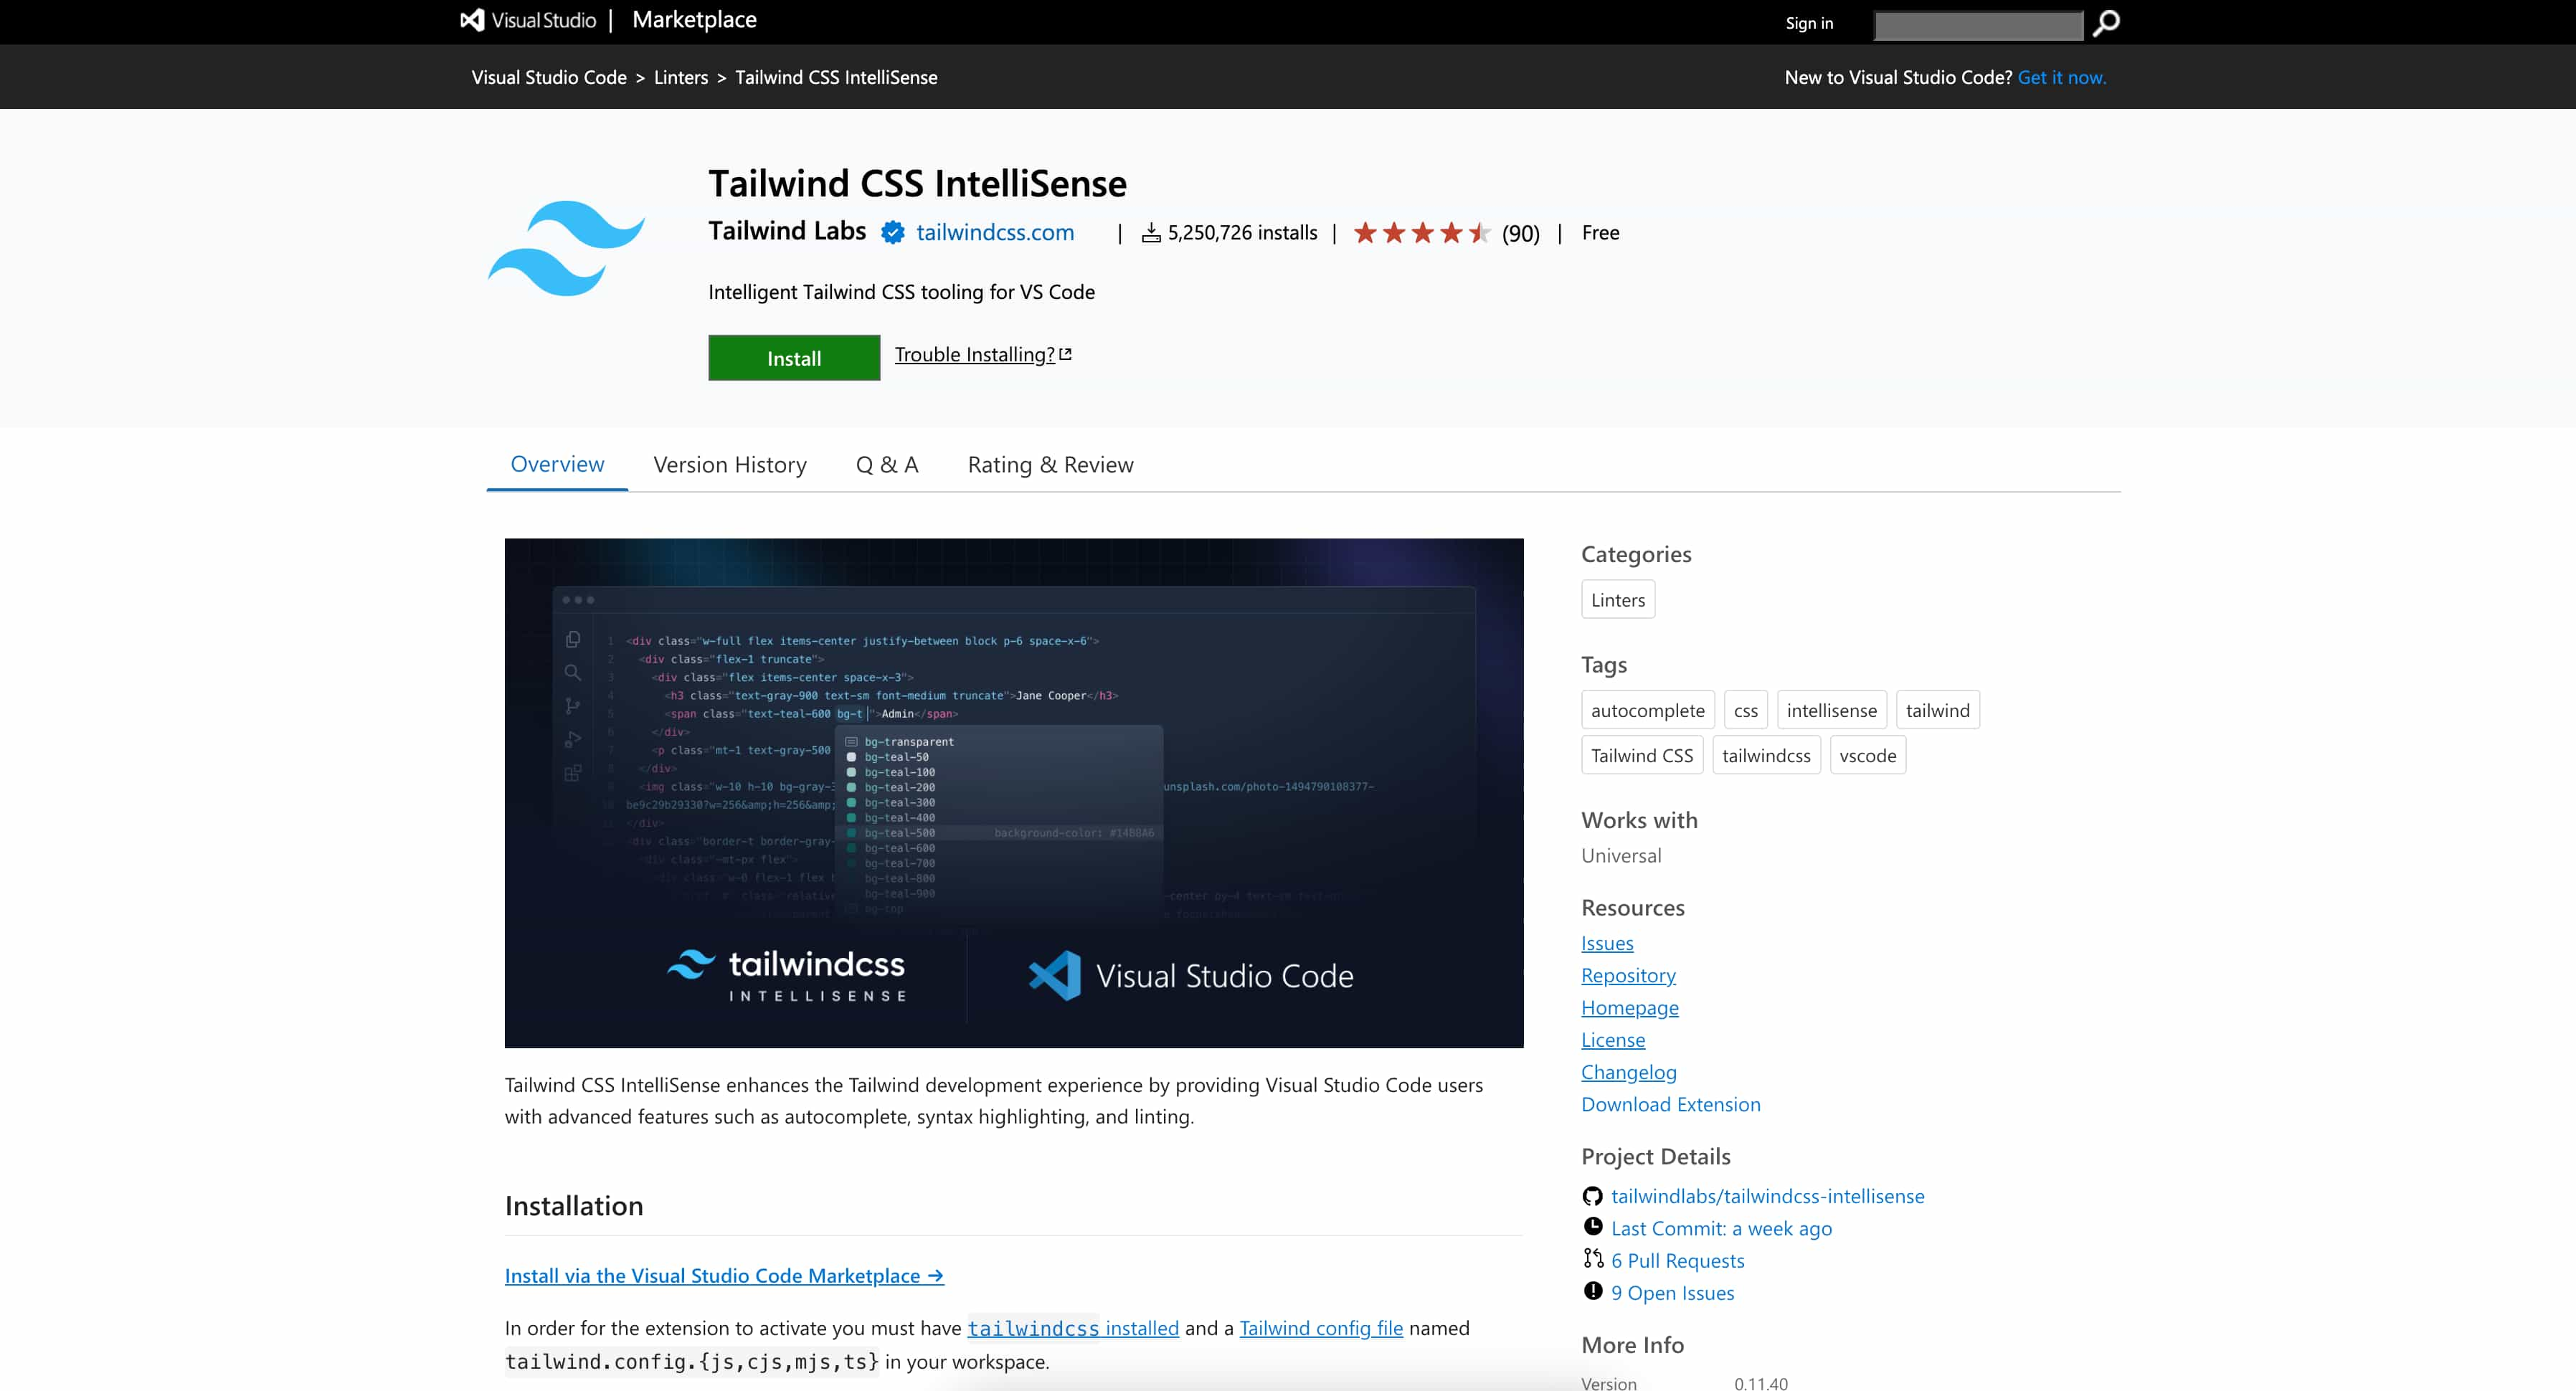
Task: Click the Visual Studio logo icon
Action: pyautogui.click(x=472, y=20)
